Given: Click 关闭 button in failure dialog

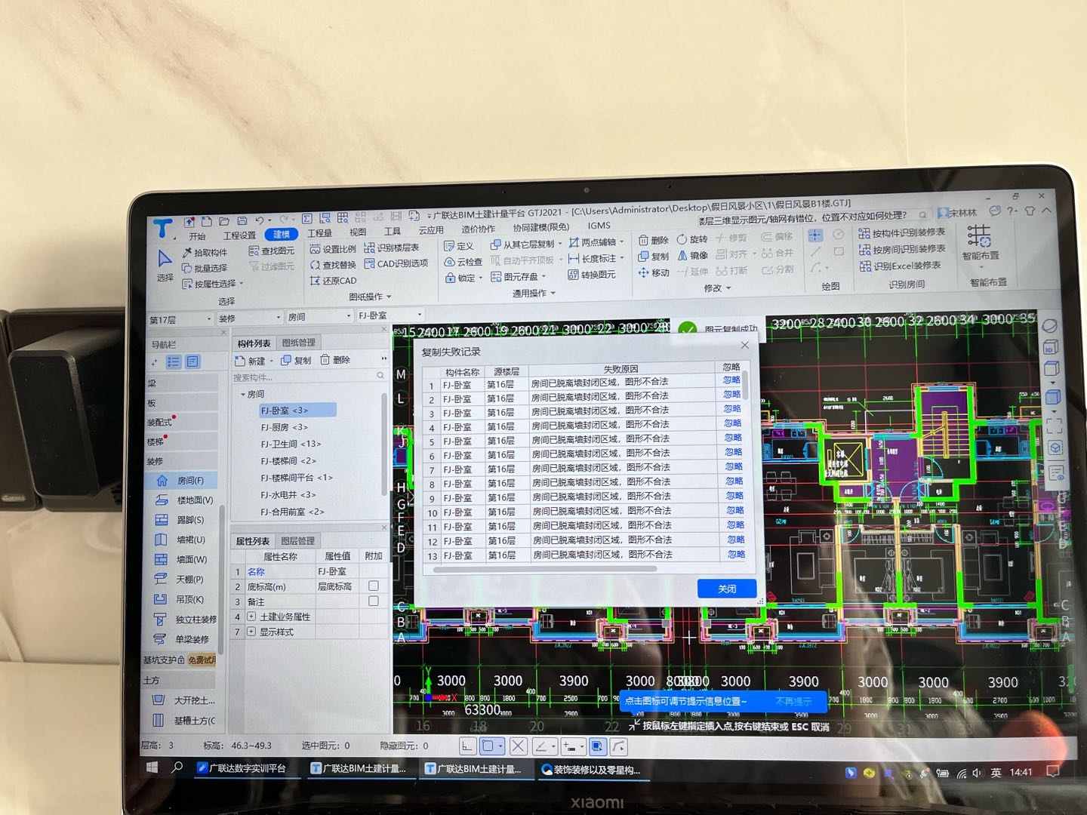Looking at the screenshot, I should point(727,589).
